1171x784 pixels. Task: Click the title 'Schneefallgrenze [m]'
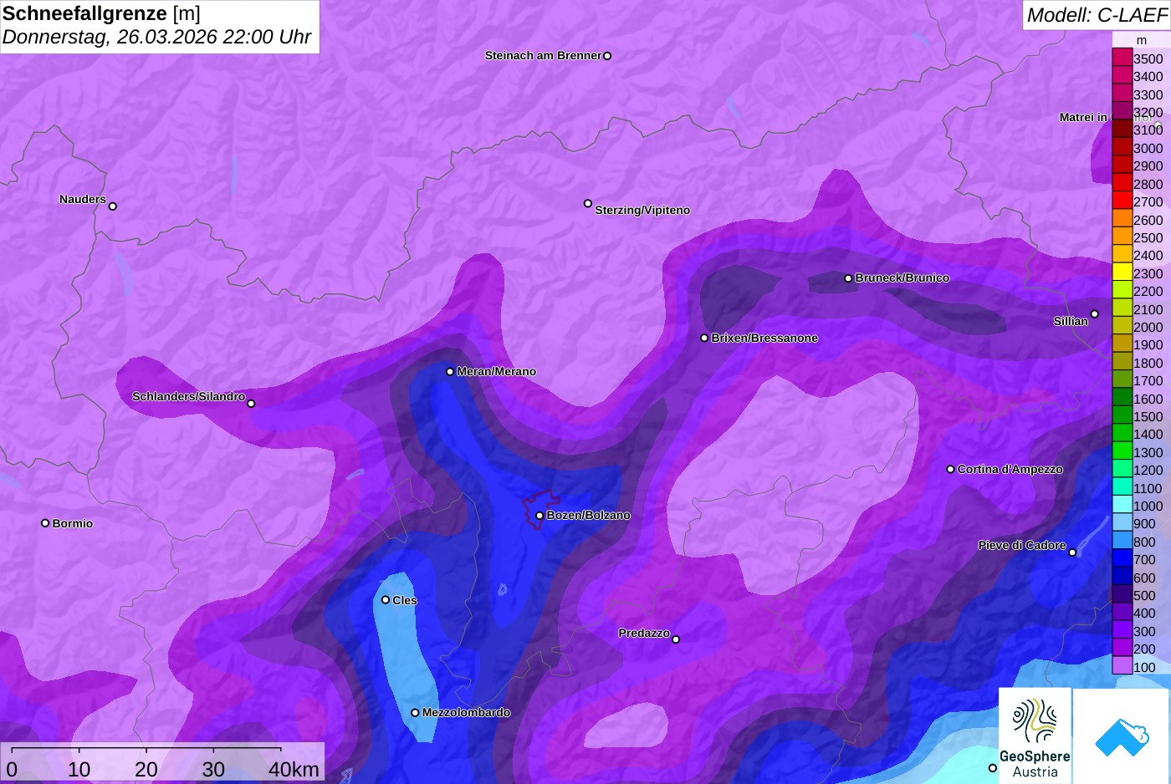(x=101, y=13)
